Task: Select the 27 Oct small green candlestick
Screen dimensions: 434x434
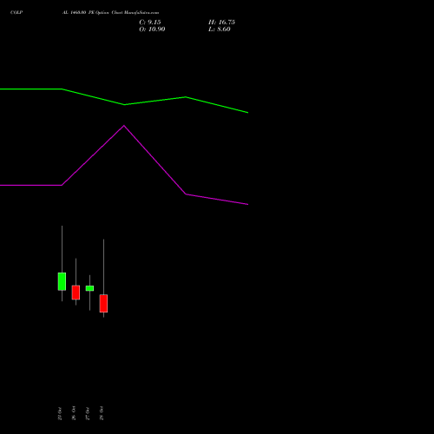Action: [89, 288]
